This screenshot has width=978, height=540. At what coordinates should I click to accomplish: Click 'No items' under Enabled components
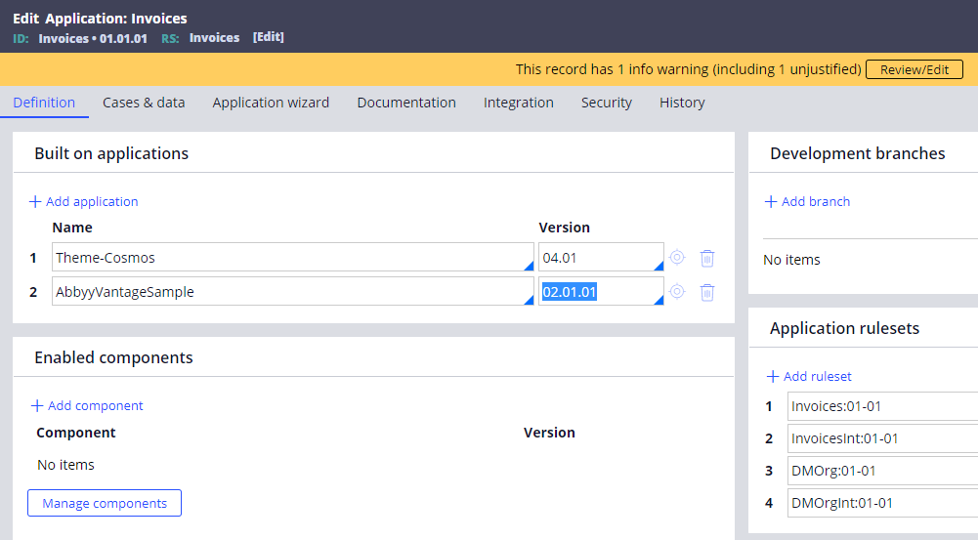[x=65, y=465]
